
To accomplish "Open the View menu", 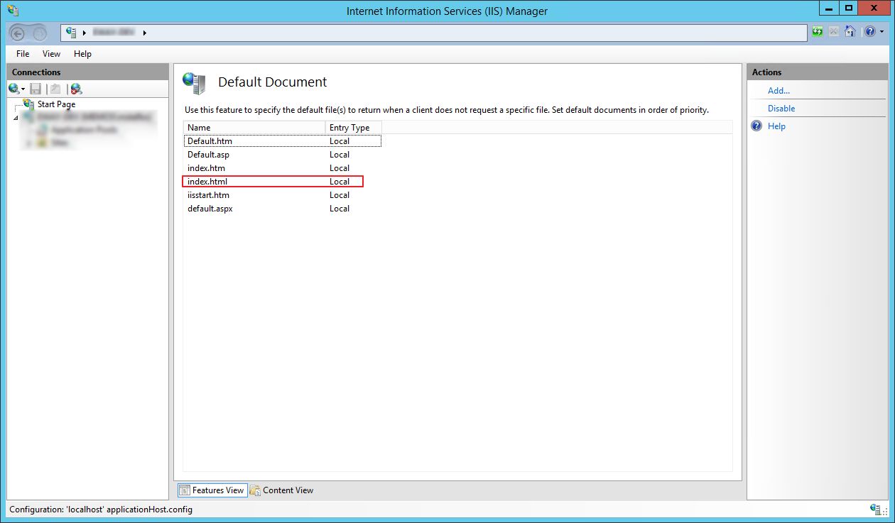I will pos(51,54).
